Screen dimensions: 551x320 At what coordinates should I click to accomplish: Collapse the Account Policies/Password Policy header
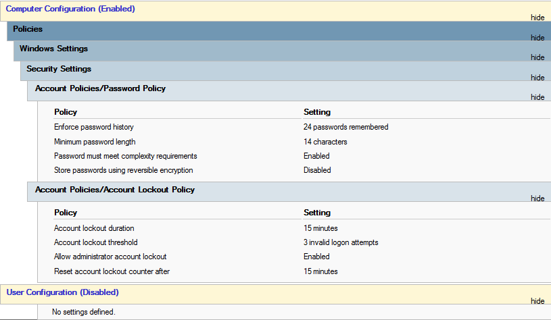[100, 88]
